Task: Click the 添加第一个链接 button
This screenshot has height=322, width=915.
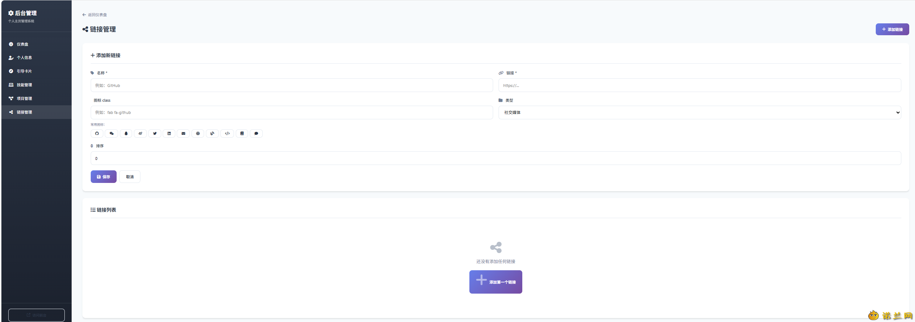Action: pyautogui.click(x=496, y=282)
